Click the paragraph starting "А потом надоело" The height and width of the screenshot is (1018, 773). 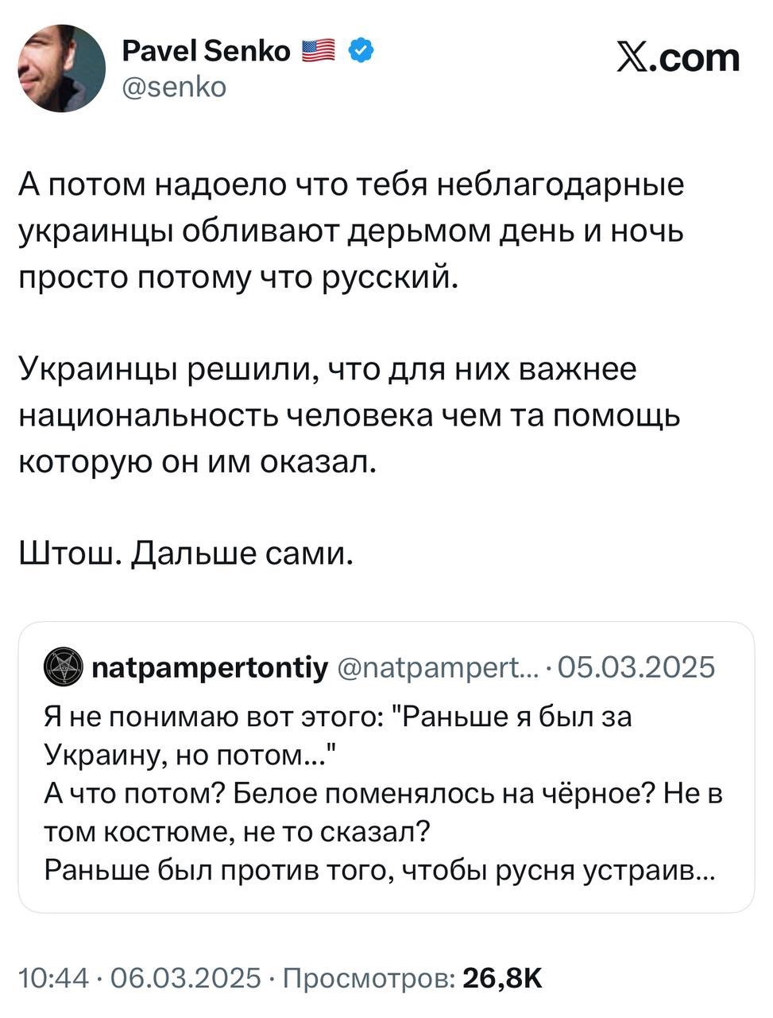tap(351, 231)
